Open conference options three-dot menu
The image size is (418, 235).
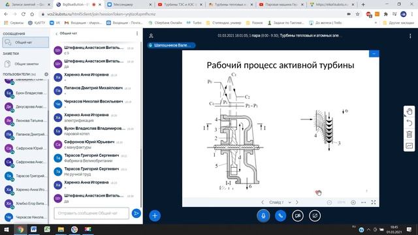point(410,36)
